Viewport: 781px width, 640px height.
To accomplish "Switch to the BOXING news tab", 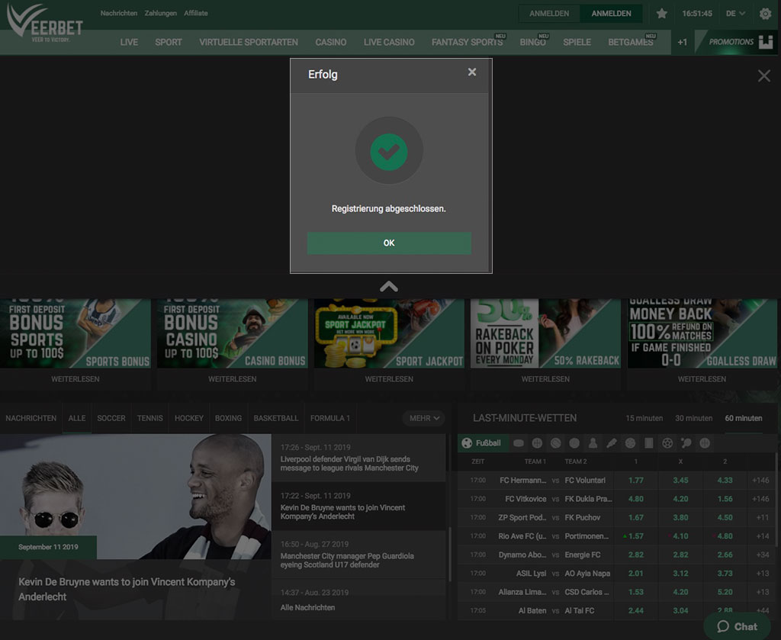I will pyautogui.click(x=228, y=418).
